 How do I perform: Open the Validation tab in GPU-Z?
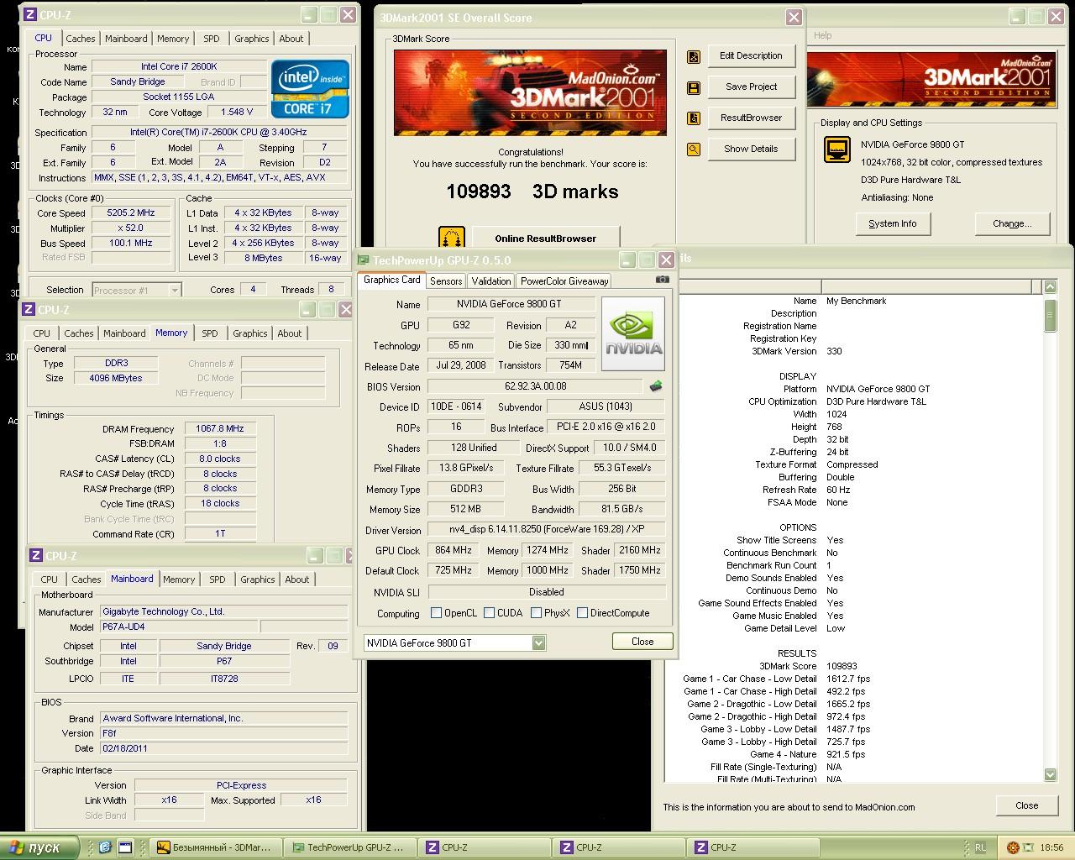[x=490, y=281]
